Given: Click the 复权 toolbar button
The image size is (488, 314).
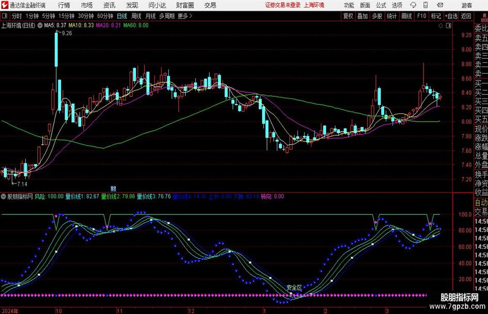Looking at the screenshot, I should [x=348, y=16].
